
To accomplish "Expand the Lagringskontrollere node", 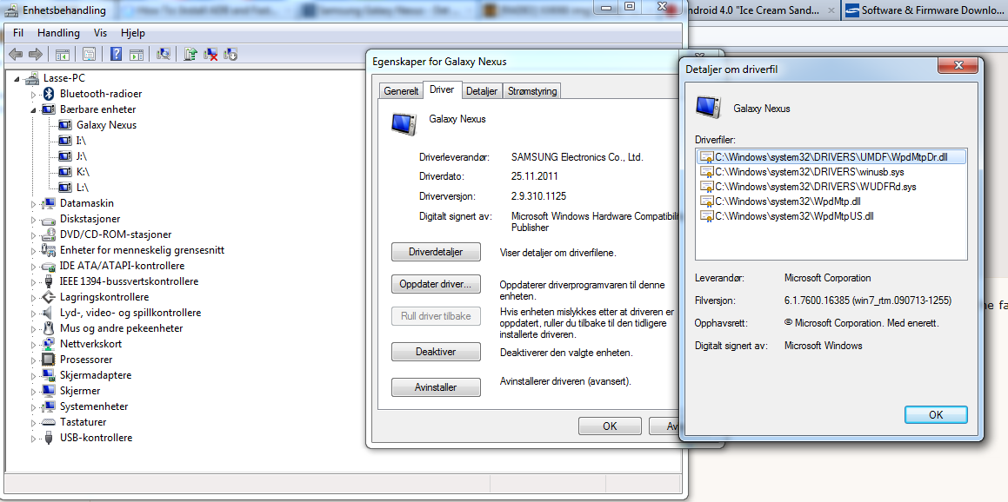I will 33,297.
